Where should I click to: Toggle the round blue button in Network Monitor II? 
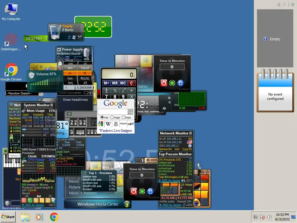[x=190, y=146]
